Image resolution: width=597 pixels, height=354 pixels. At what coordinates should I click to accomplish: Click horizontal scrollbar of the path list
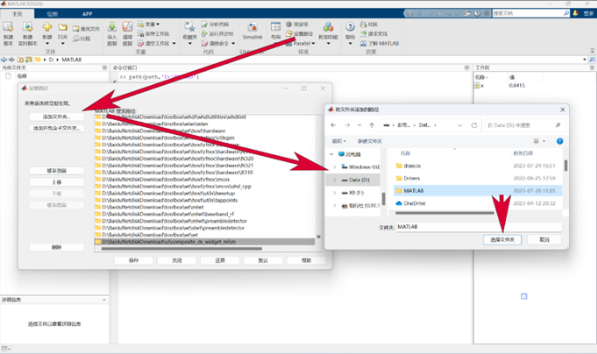(181, 249)
